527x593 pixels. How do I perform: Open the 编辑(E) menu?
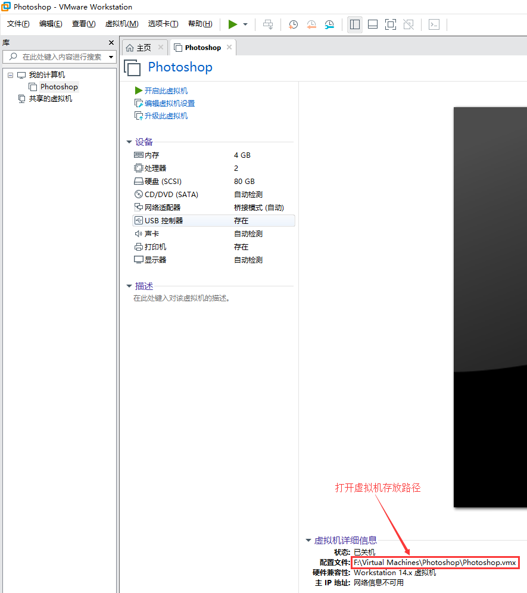[x=51, y=24]
